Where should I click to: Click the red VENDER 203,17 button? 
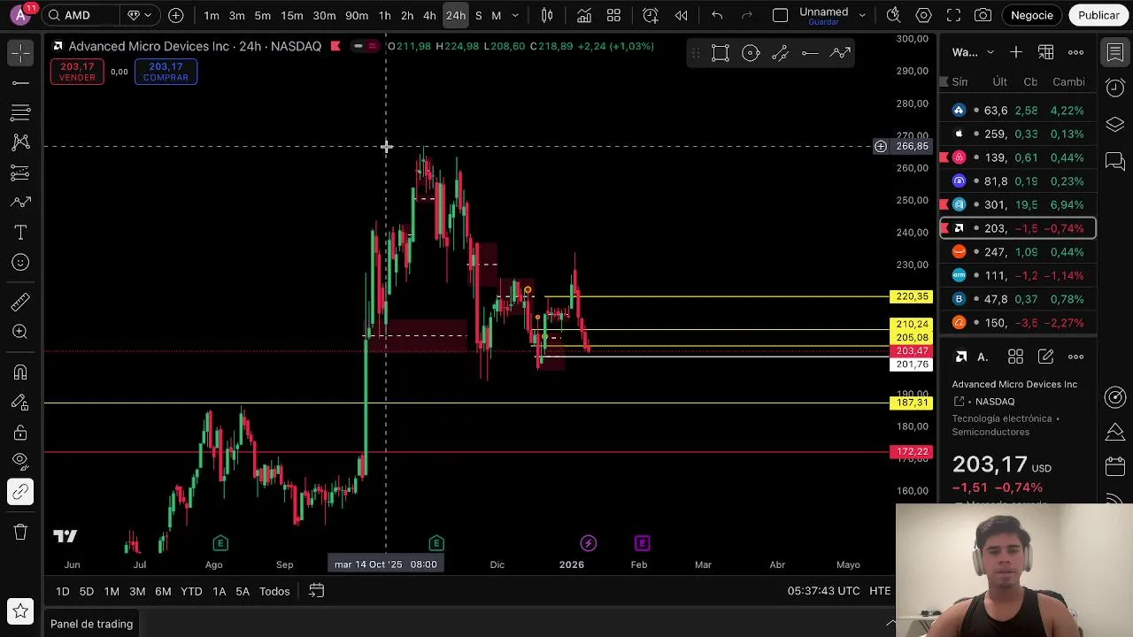pyautogui.click(x=77, y=72)
